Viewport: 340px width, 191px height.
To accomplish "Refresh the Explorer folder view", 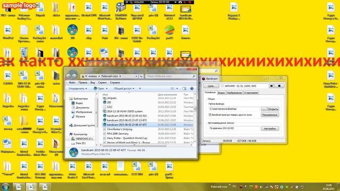I will click(x=141, y=76).
